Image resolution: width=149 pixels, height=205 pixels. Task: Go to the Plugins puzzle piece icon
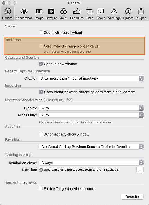coord(141,11)
